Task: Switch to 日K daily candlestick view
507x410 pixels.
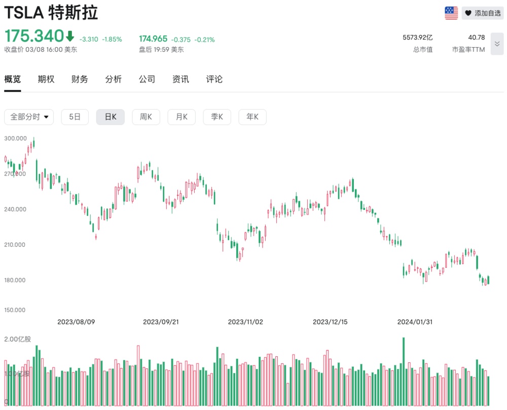Action: pyautogui.click(x=111, y=117)
